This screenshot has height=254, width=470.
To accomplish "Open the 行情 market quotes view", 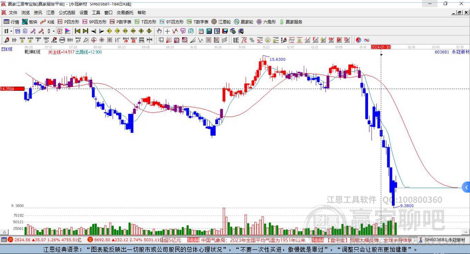I will coord(11,22).
